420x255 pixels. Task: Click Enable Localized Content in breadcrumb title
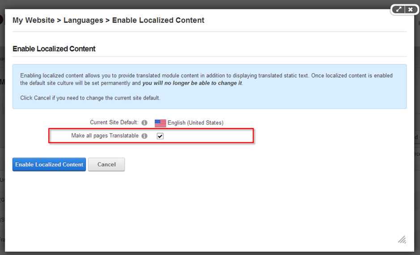[x=158, y=21]
